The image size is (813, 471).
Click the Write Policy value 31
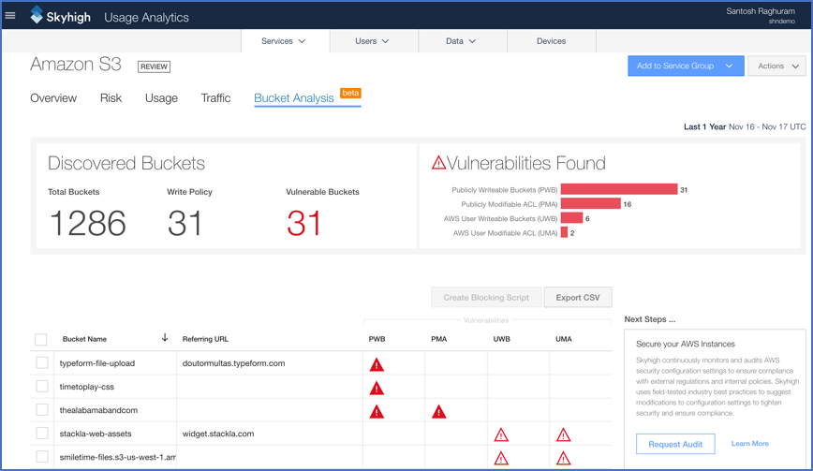[x=185, y=223]
